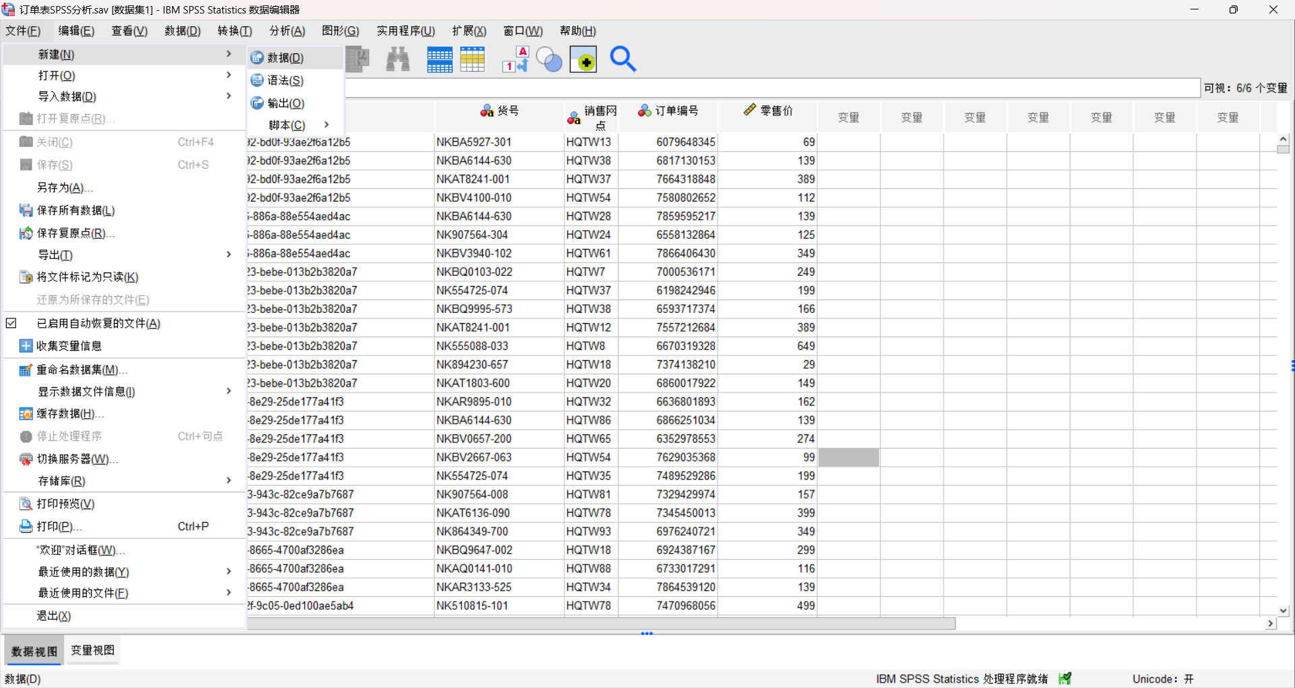
Task: Open the "欢迎"对话框(W)... entry
Action: click(124, 550)
